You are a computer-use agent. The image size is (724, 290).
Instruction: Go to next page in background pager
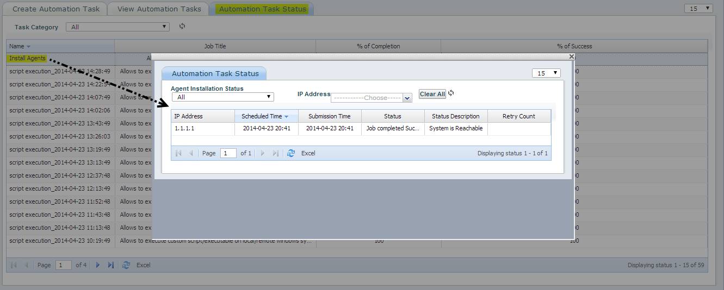pos(98,265)
